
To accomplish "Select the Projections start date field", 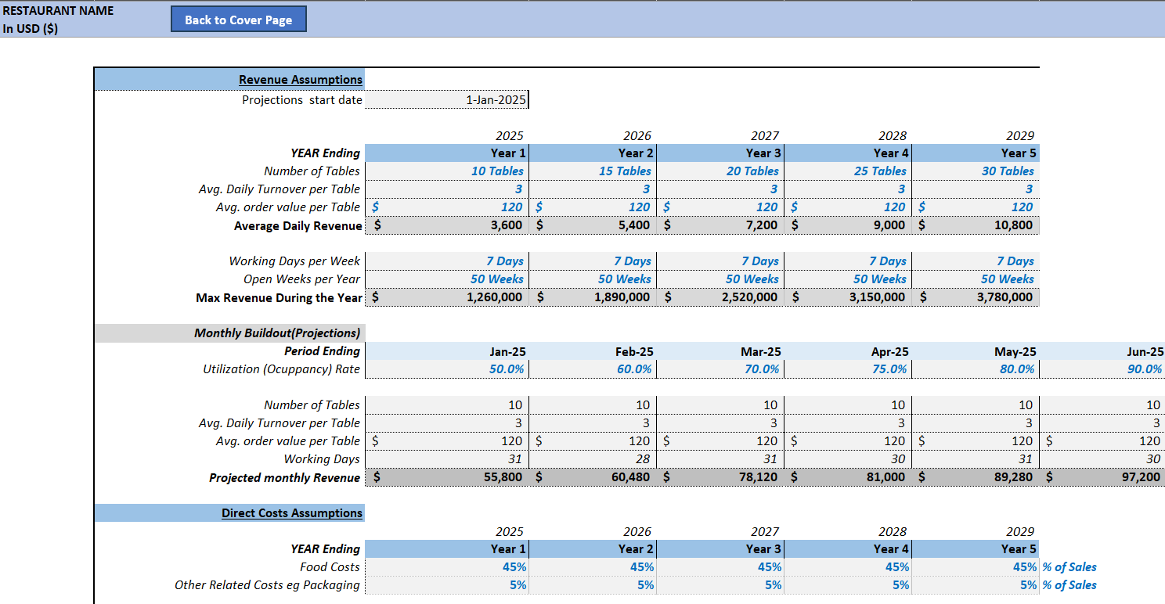I will click(x=446, y=99).
